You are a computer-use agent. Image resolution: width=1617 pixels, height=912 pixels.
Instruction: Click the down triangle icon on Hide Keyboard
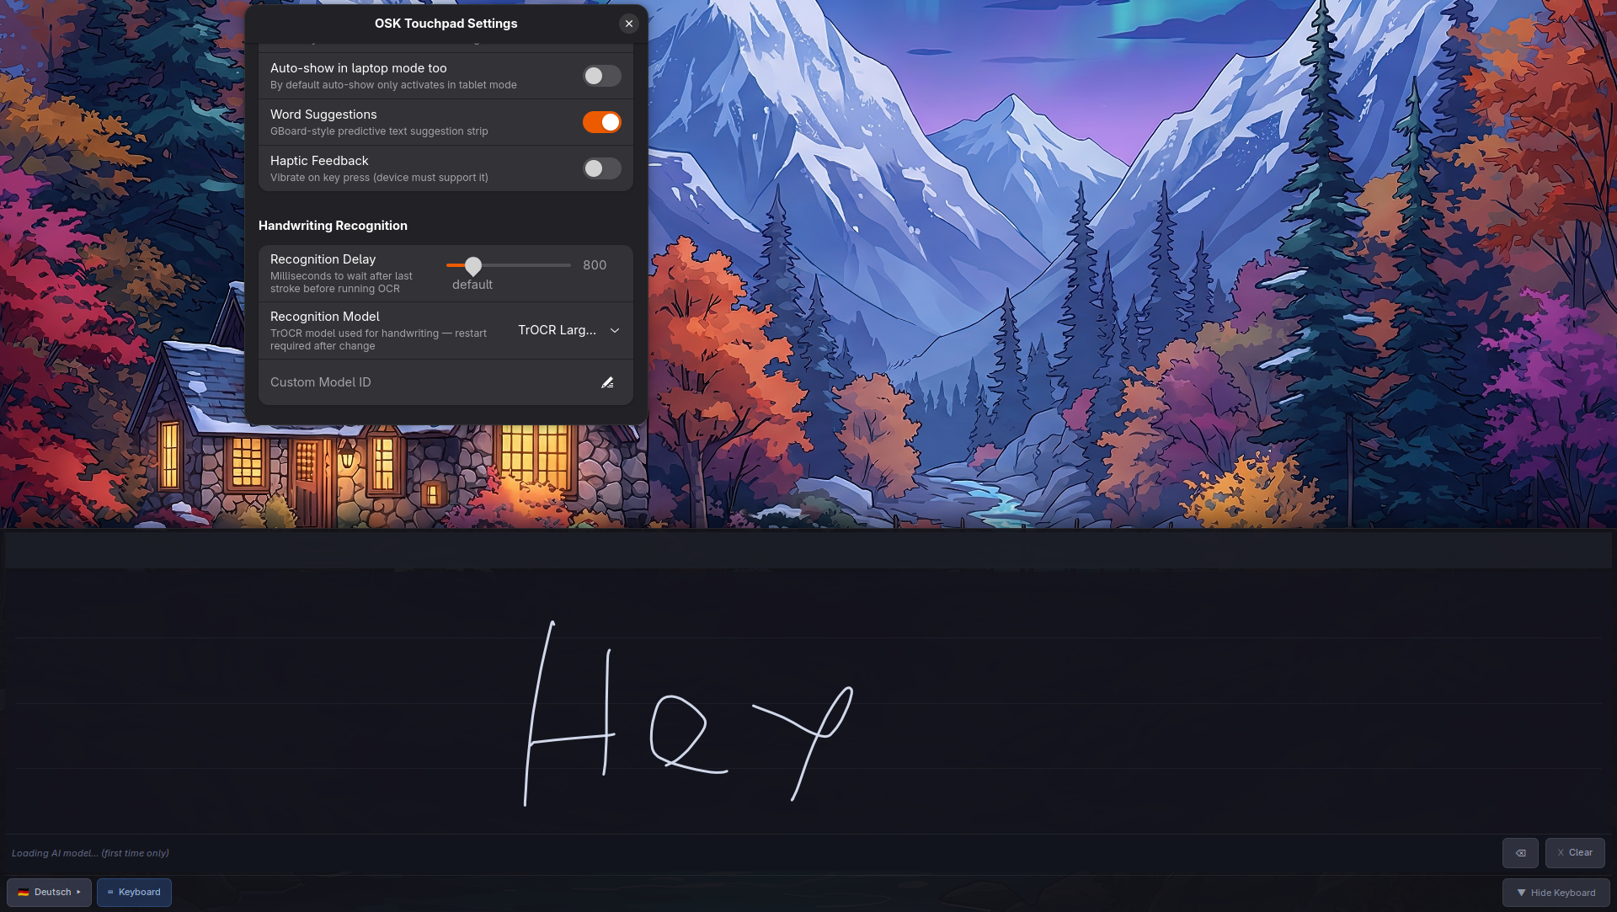pyautogui.click(x=1521, y=893)
